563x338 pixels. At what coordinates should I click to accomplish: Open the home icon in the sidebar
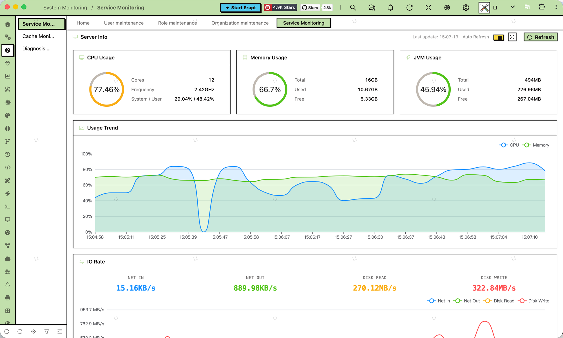[x=8, y=24]
